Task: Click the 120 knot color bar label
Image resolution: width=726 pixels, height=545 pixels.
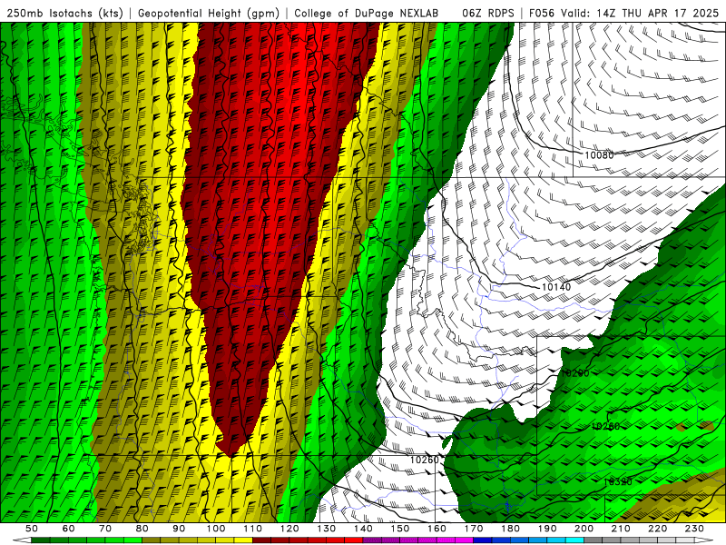Action: click(x=289, y=529)
